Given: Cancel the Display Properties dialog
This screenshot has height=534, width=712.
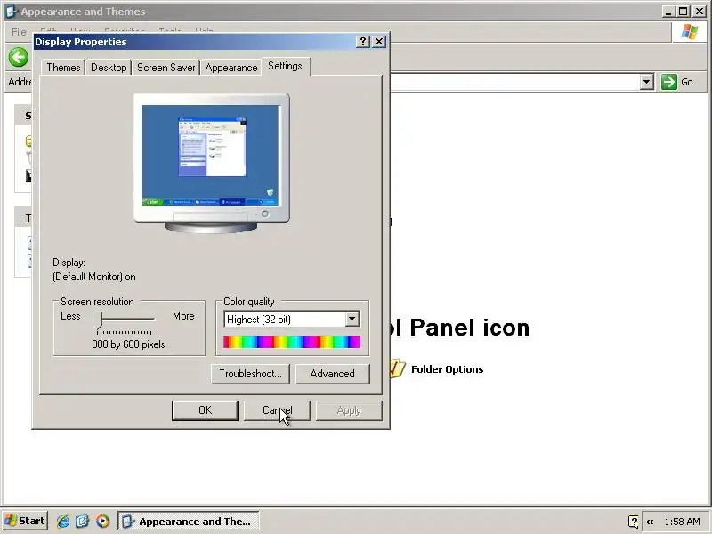Looking at the screenshot, I should (x=277, y=410).
